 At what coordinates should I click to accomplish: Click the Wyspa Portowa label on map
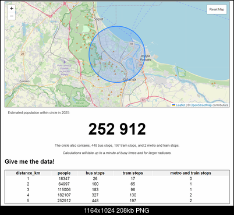(x=146, y=58)
